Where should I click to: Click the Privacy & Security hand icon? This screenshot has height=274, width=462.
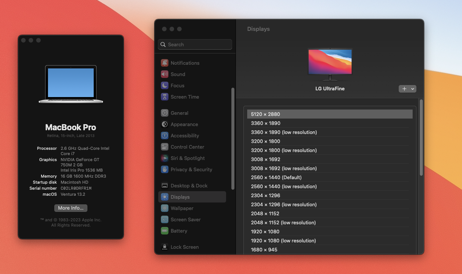click(x=165, y=169)
